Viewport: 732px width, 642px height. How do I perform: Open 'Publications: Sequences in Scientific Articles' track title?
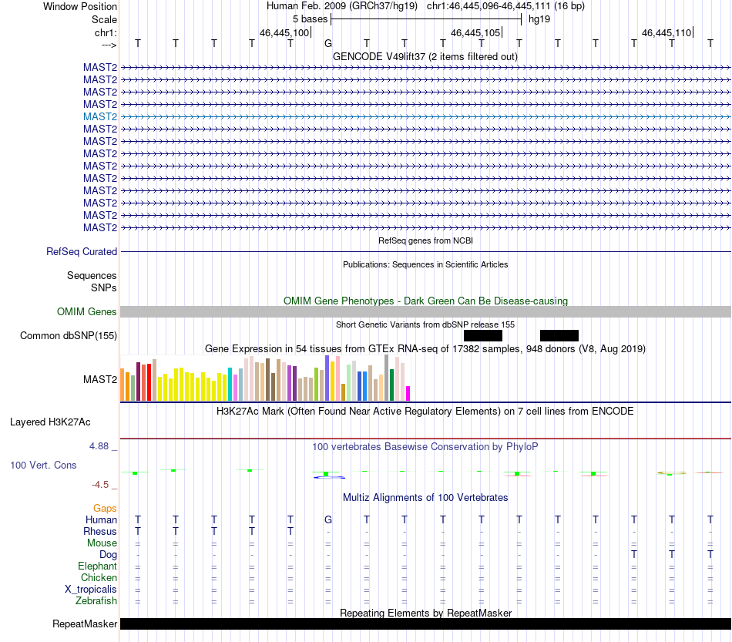[x=425, y=264]
